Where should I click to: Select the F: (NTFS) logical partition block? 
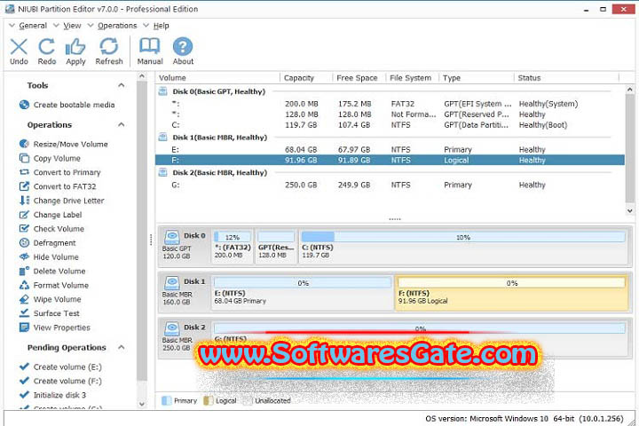[x=511, y=293]
